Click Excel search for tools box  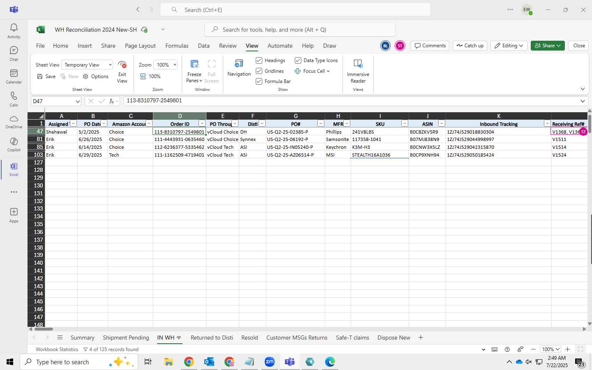tap(300, 30)
